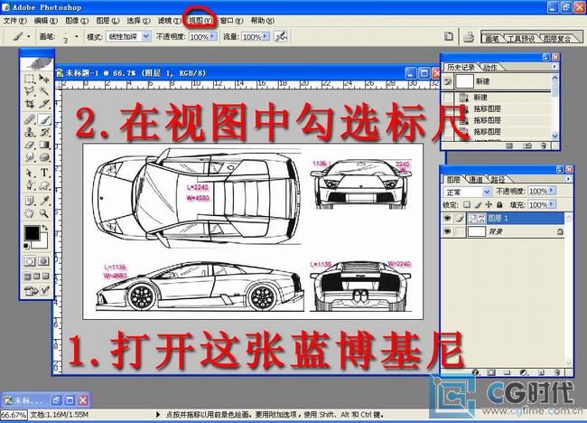Click the background color white swatch
This screenshot has width=587, height=423.
[42, 243]
